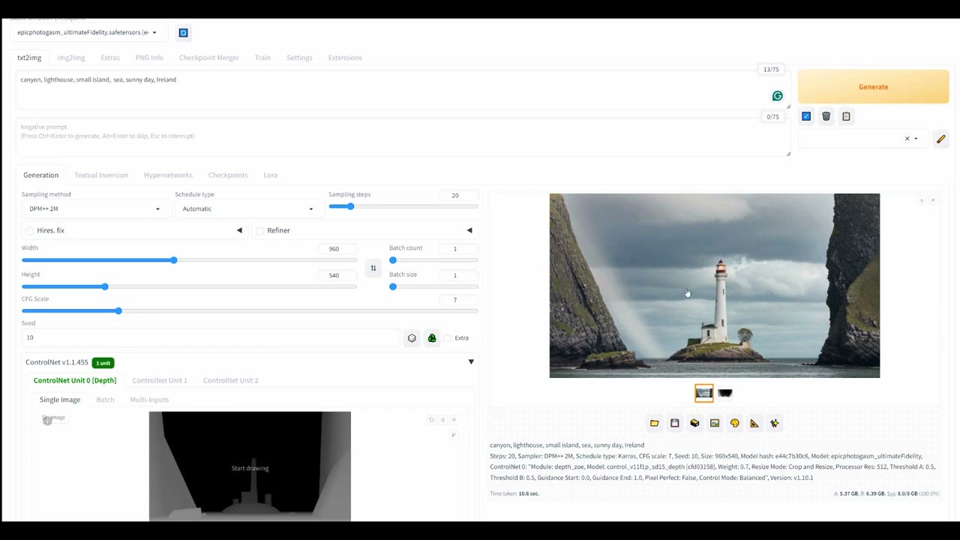Open the PNG Info tab

pyautogui.click(x=149, y=58)
